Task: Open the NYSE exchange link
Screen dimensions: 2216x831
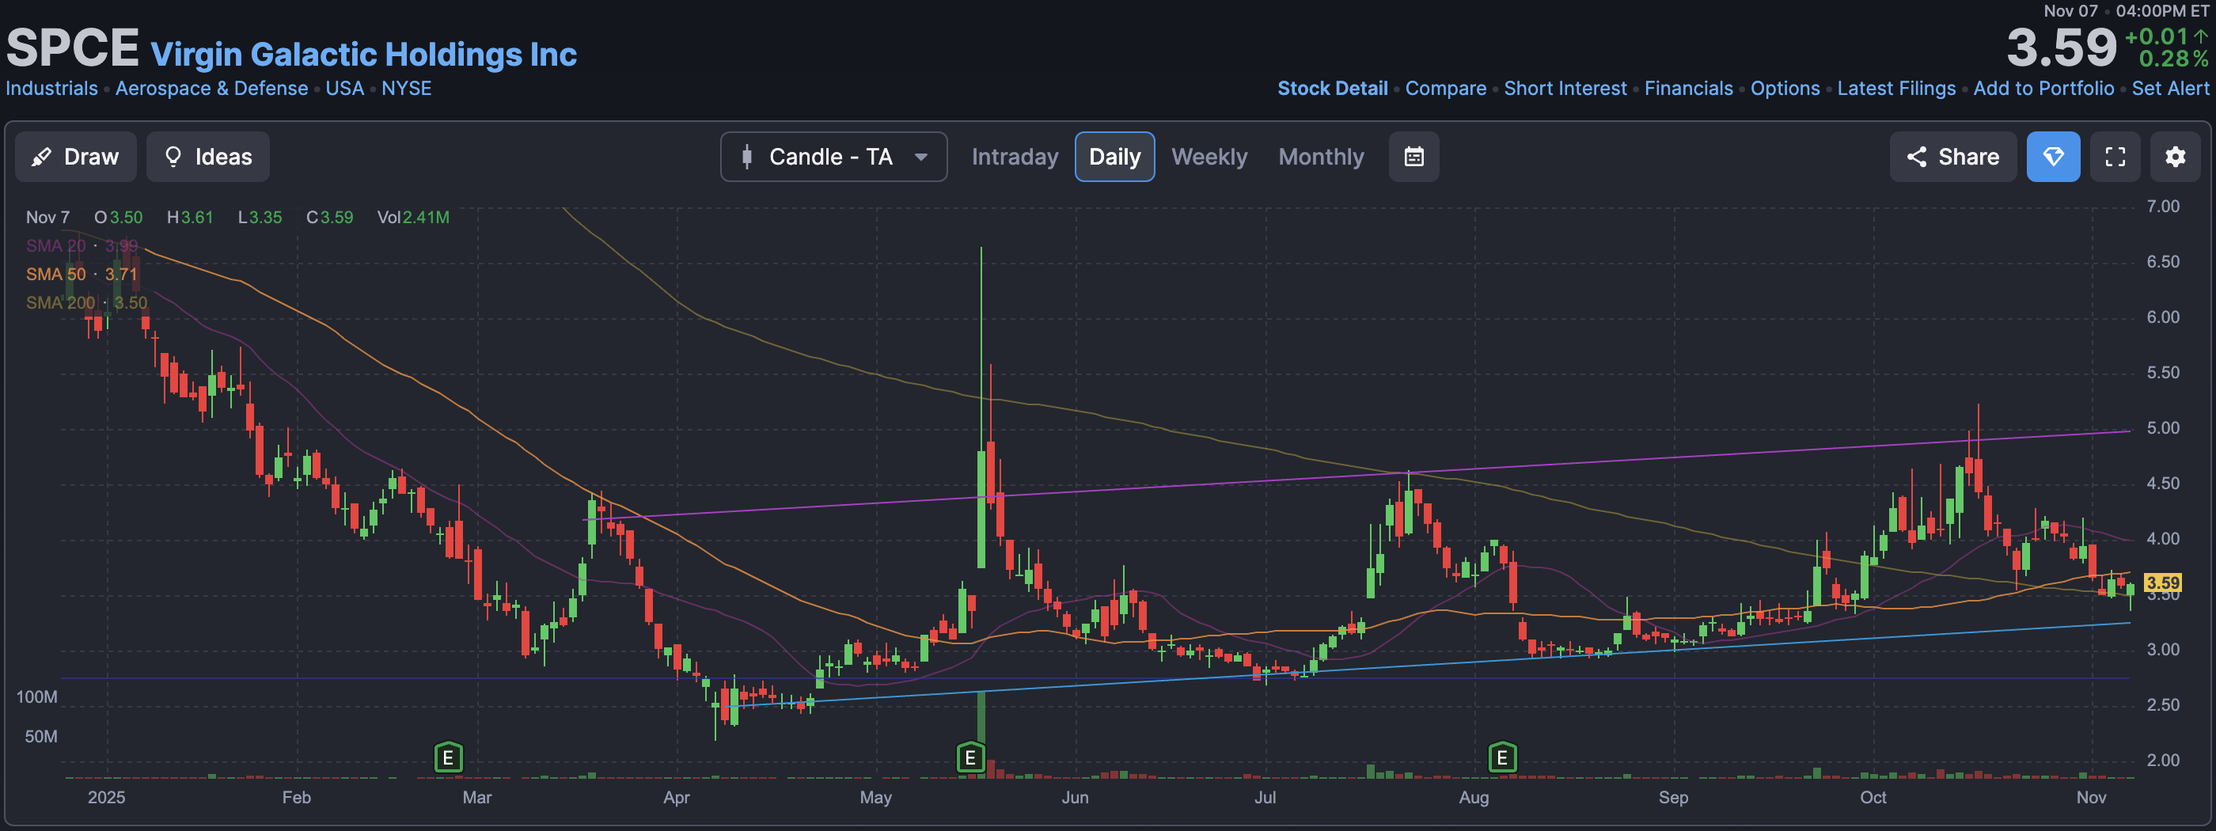Action: pyautogui.click(x=407, y=89)
